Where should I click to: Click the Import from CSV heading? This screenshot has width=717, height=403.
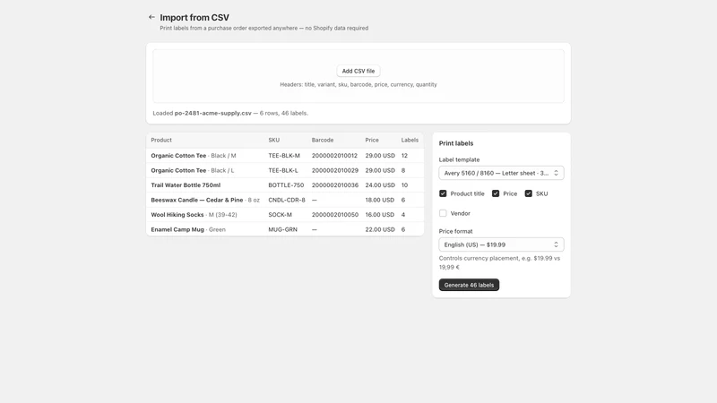click(x=194, y=17)
